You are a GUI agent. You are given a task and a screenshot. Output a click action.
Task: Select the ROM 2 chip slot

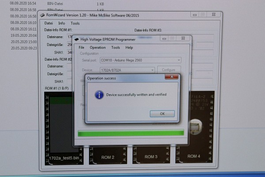click(x=107, y=157)
